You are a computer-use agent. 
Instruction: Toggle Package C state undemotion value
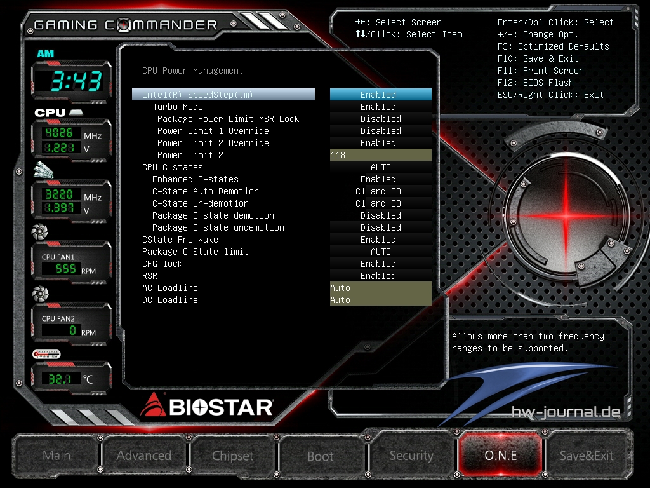pos(381,227)
